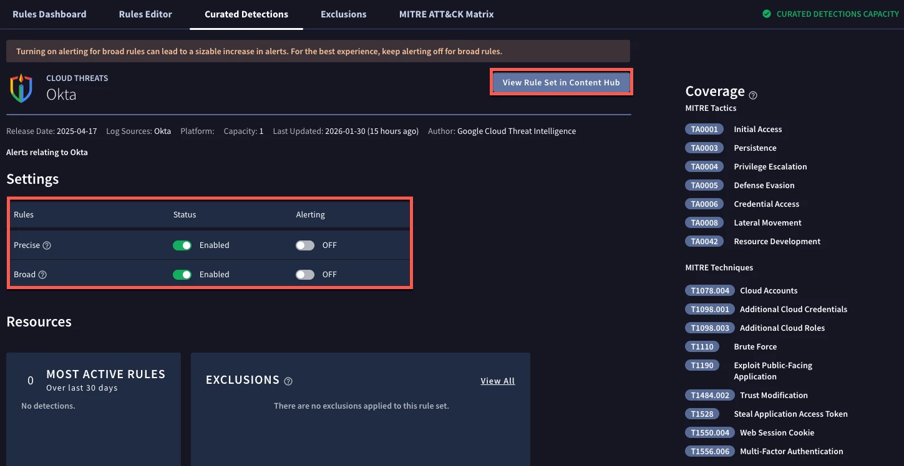904x466 pixels.
Task: Click the T1550.004 Web Session Cookie tag
Action: pos(710,432)
